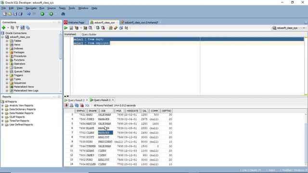Viewport: 308px width, 173px height.
Task: Click the red pin icon in Query Result
Action: (x=66, y=106)
